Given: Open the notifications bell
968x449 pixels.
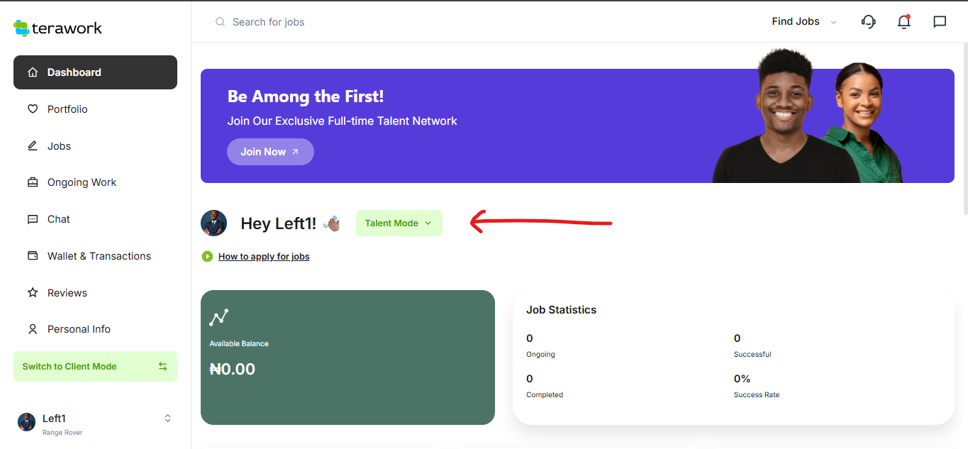Looking at the screenshot, I should [x=903, y=22].
